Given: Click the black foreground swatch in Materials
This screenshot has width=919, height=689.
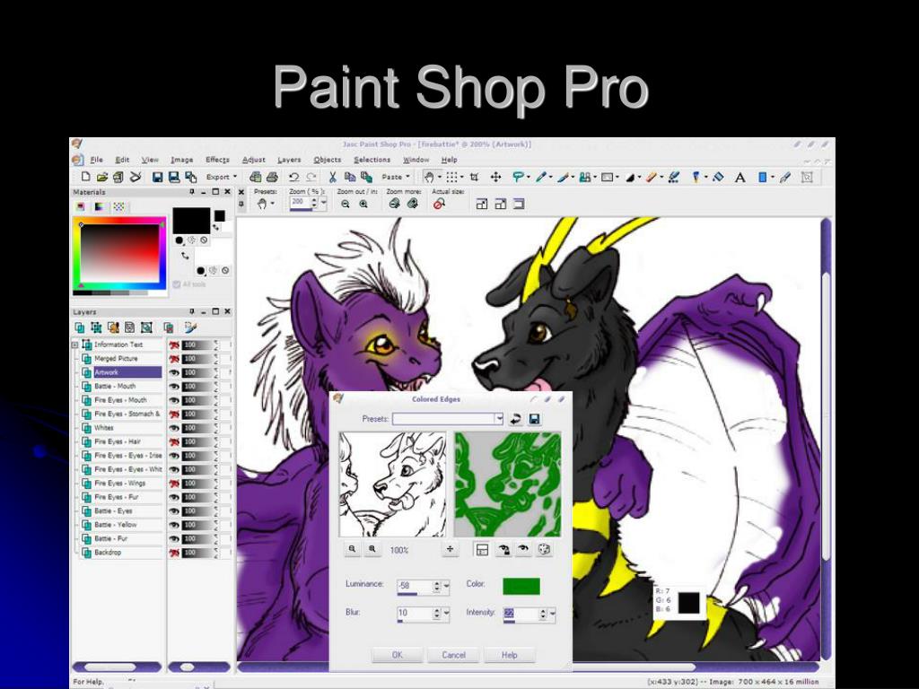Looking at the screenshot, I should (191, 221).
